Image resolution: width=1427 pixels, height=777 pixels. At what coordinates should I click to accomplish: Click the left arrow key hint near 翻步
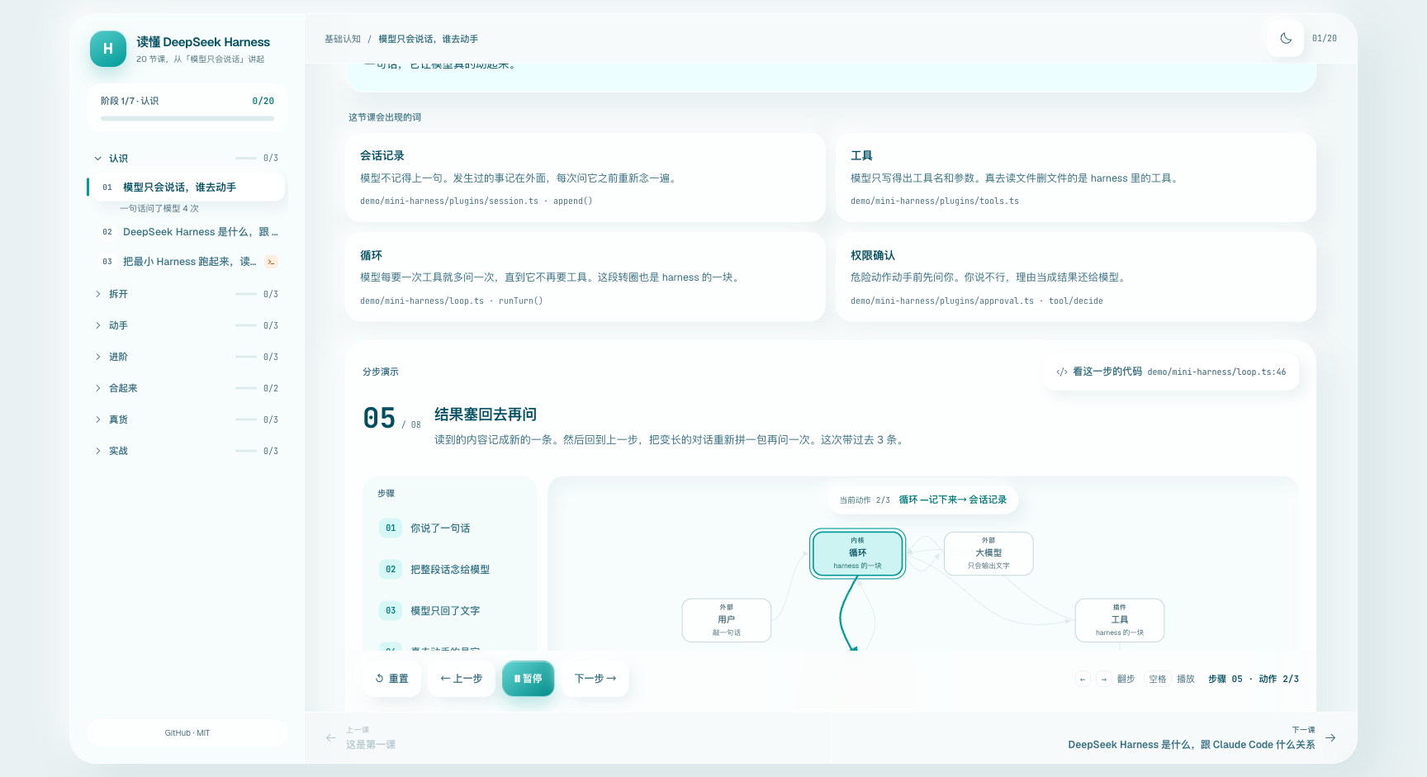tap(1083, 679)
